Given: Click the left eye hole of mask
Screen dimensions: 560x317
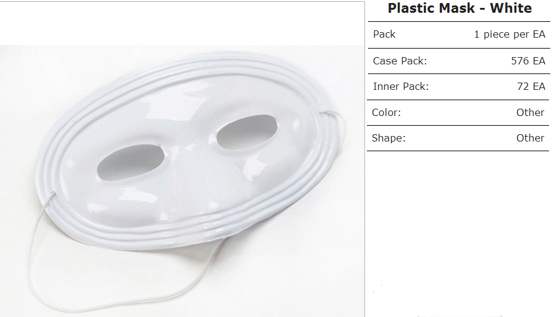Looking at the screenshot, I should pyautogui.click(x=131, y=162).
